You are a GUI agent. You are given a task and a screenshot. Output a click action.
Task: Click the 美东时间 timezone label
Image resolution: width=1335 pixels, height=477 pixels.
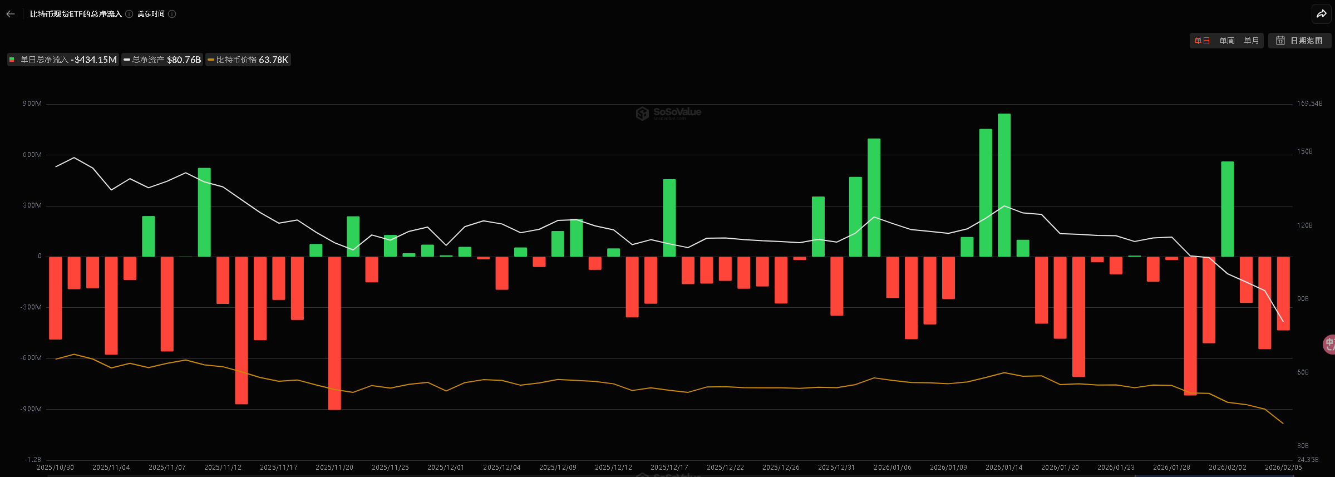pos(151,14)
